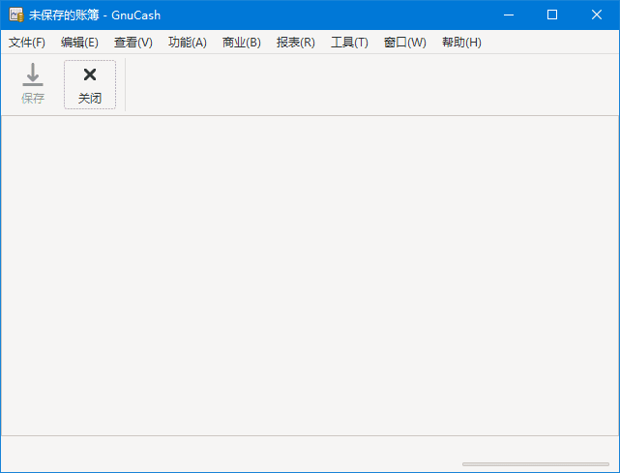
Task: Click the empty main content area
Action: click(310, 276)
